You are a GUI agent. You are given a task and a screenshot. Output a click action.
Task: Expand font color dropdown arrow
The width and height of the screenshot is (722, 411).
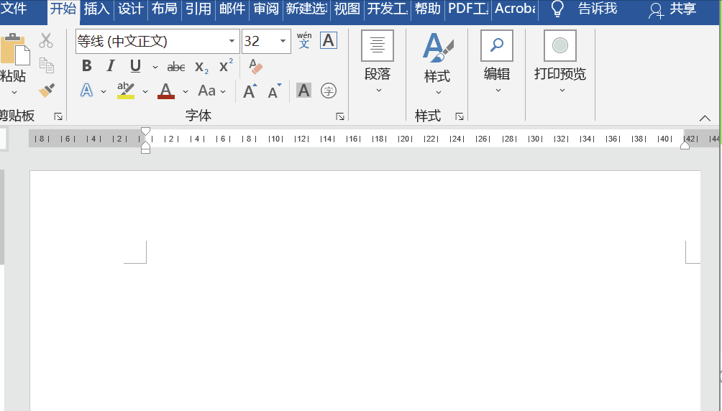coord(185,91)
